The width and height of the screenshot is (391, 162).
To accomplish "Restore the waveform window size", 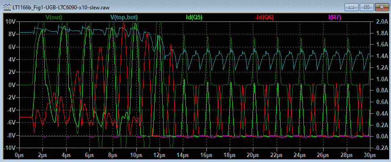I will click(x=366, y=7).
